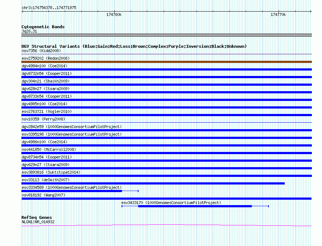Open variant dgv4986n100 (Coe2014) label
Image resolution: width=322 pixels, height=246 pixels.
45,142
